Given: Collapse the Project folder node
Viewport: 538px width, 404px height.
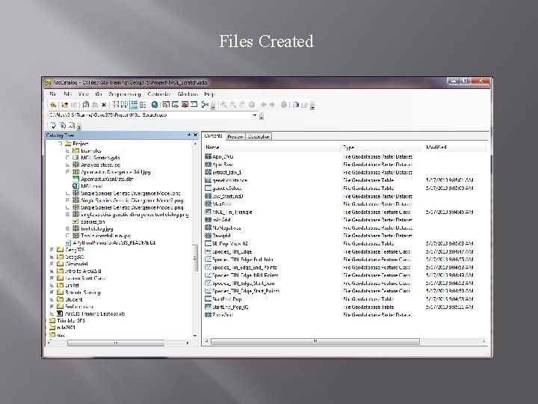Looking at the screenshot, I should (60, 144).
